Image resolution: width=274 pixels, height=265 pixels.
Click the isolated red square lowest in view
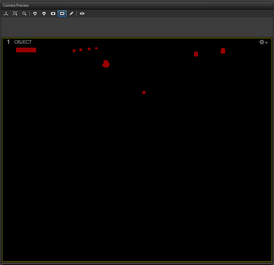[144, 92]
